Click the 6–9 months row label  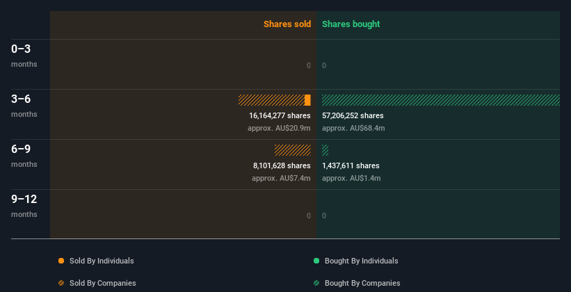click(x=24, y=156)
